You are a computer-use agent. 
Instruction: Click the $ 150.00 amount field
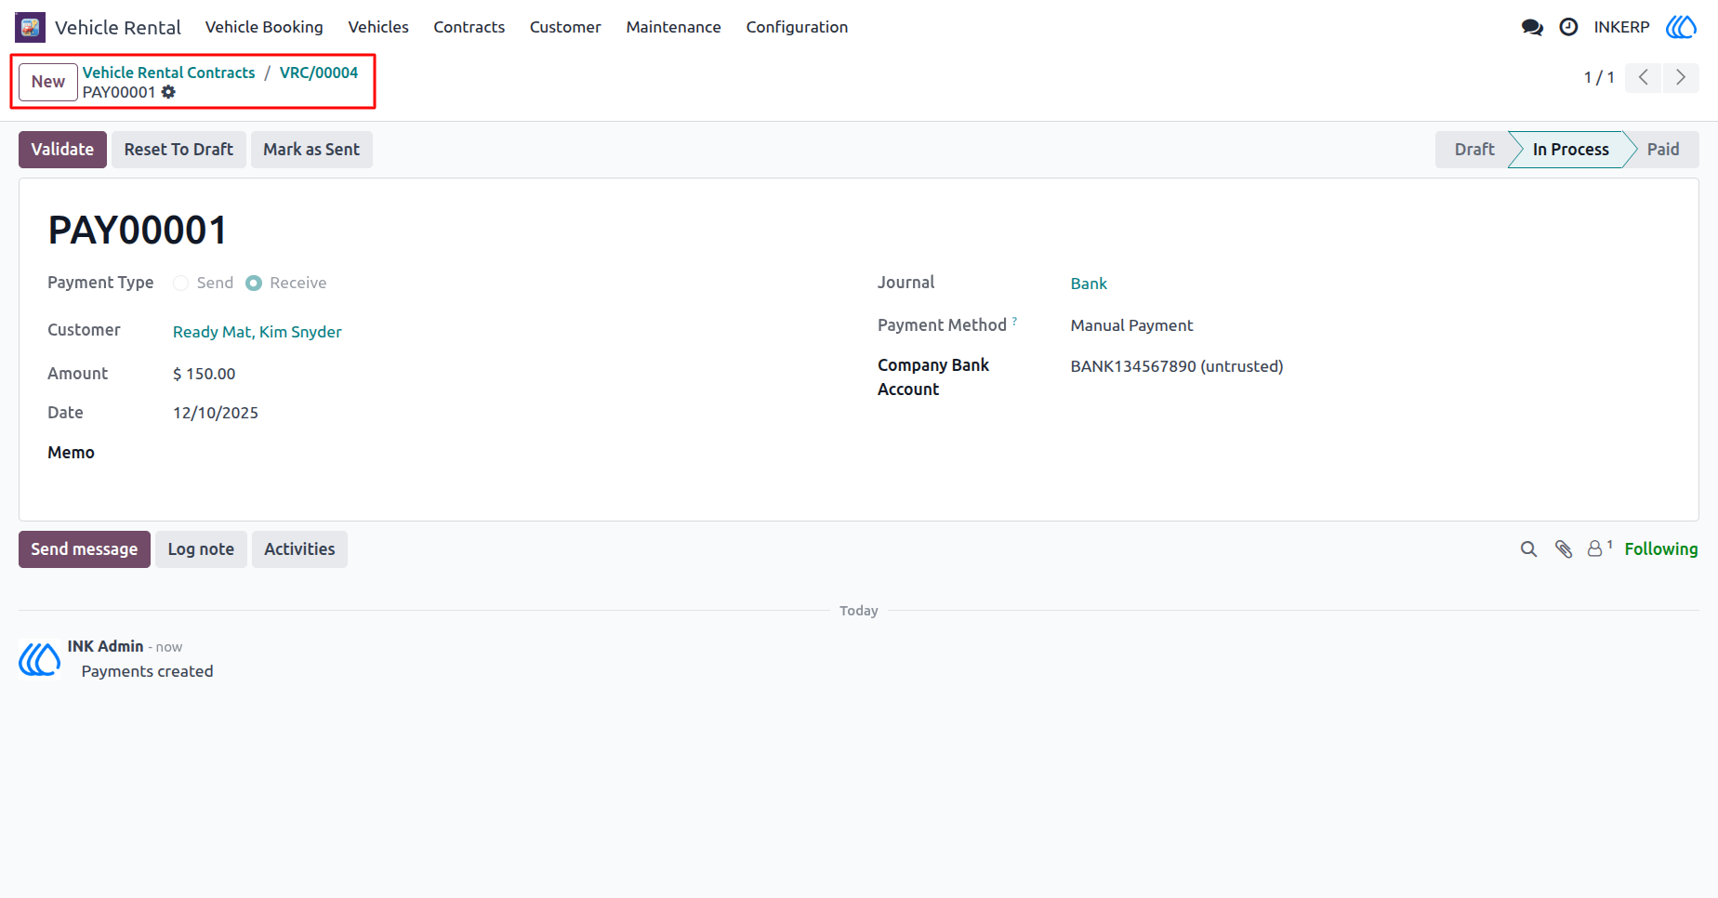[205, 374]
